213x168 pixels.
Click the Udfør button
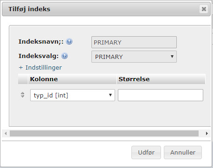click(x=146, y=152)
